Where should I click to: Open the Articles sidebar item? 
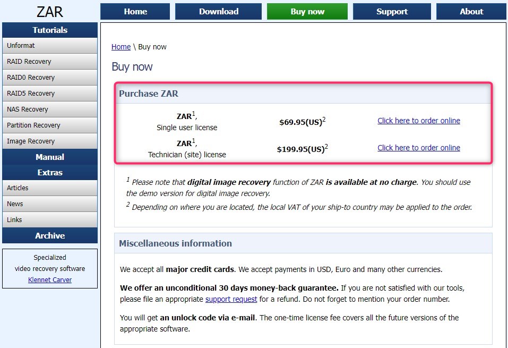pos(50,188)
